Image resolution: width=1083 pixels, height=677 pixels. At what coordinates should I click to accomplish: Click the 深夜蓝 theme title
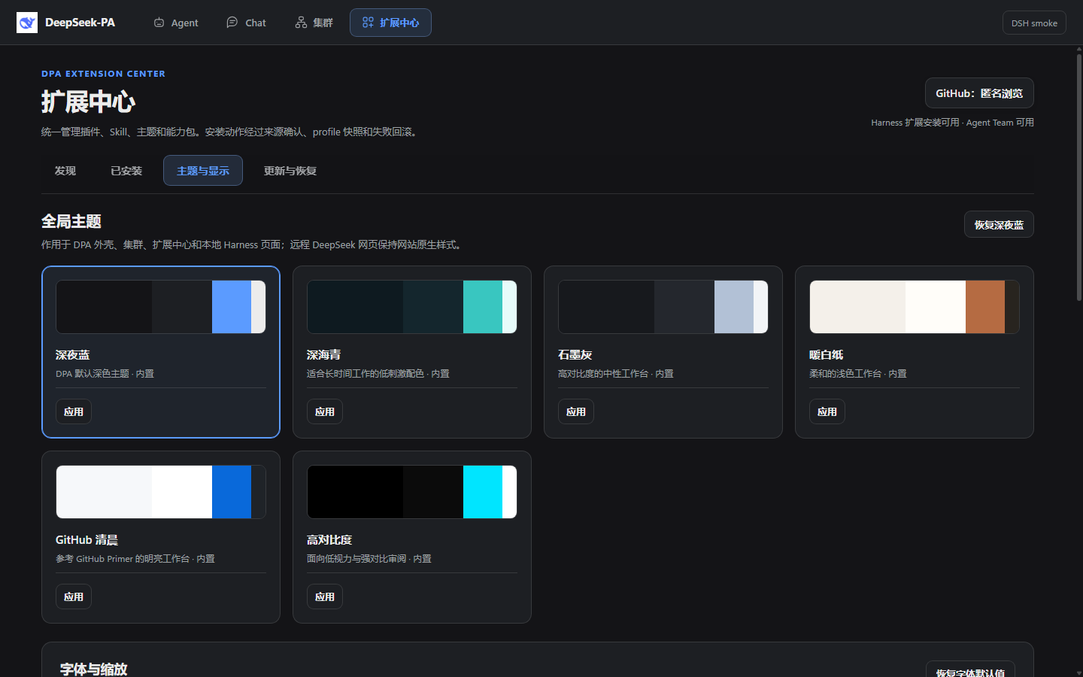(x=72, y=354)
